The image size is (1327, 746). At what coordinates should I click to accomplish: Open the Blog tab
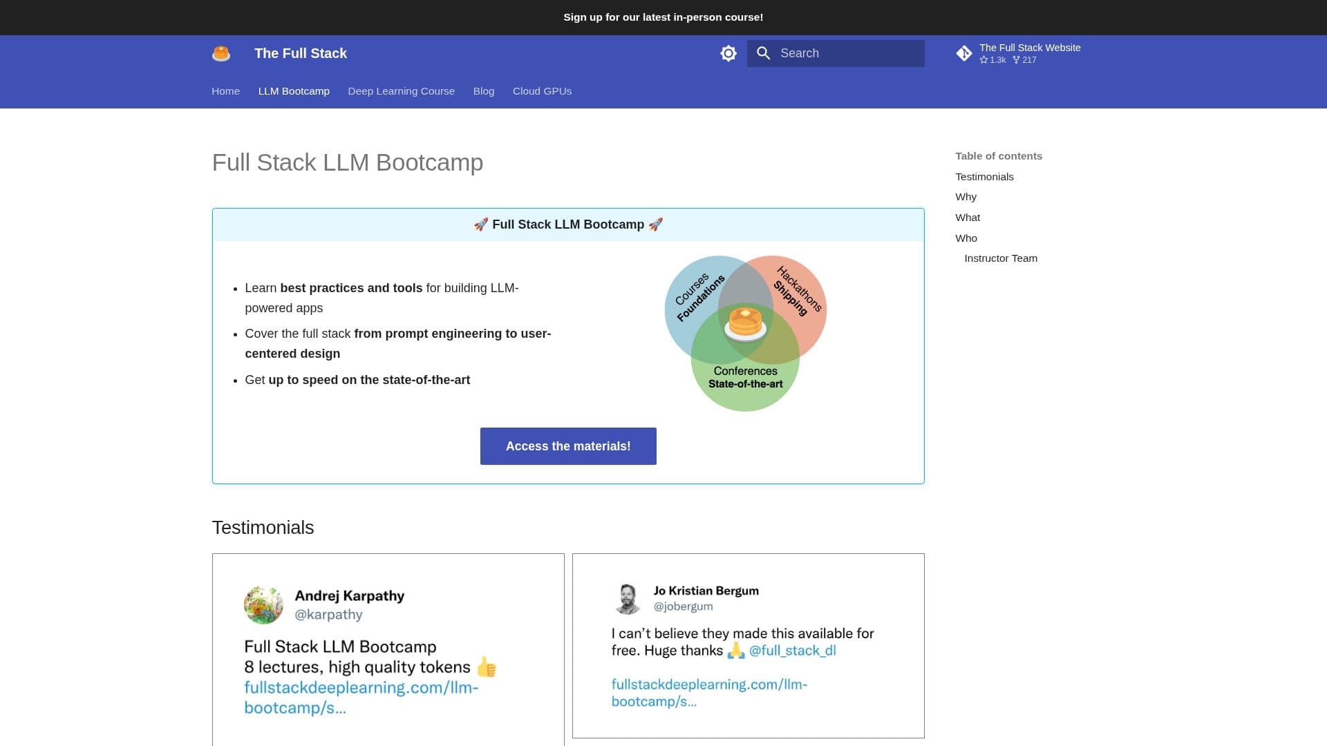[484, 91]
